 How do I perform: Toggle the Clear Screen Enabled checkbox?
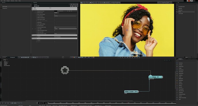click(x=55, y=14)
